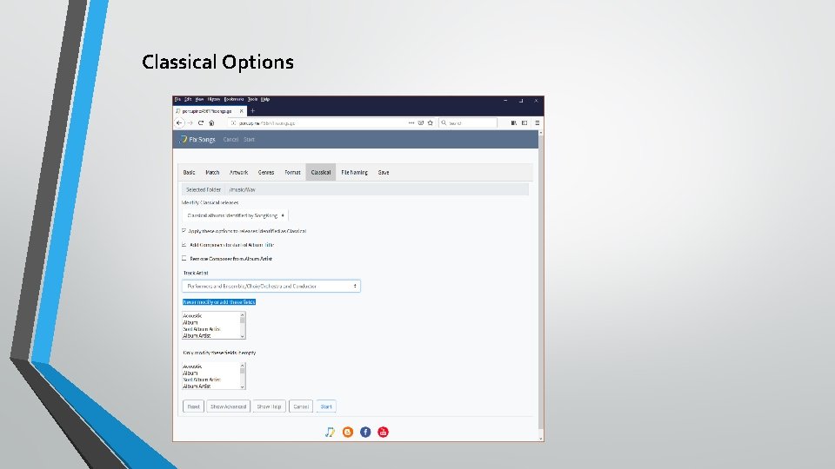Toggle Apply these options to Classical releases checkbox

click(x=184, y=231)
